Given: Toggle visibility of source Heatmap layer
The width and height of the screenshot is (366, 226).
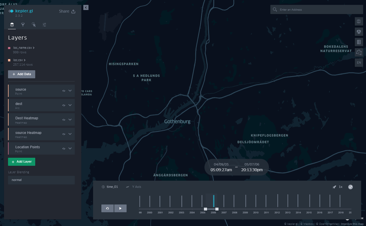Looking at the screenshot, I should coord(64,134).
